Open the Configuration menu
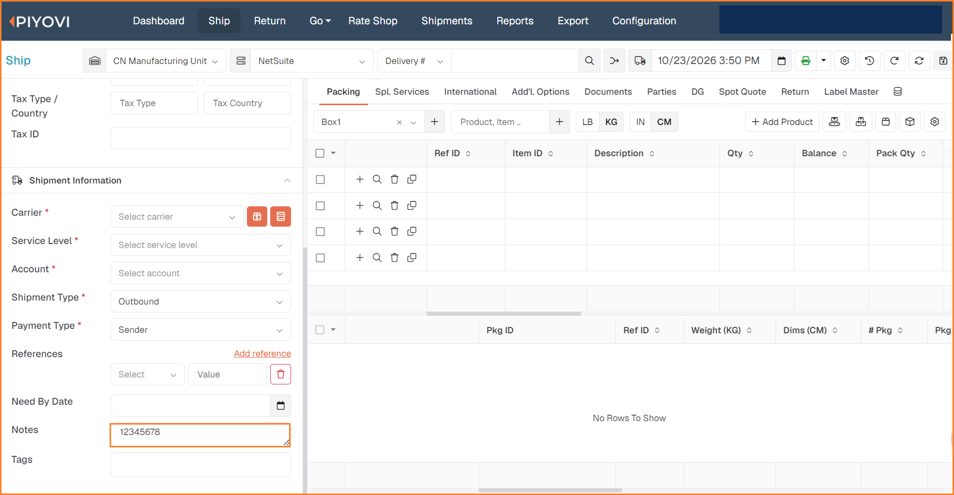The height and width of the screenshot is (495, 954). [644, 21]
